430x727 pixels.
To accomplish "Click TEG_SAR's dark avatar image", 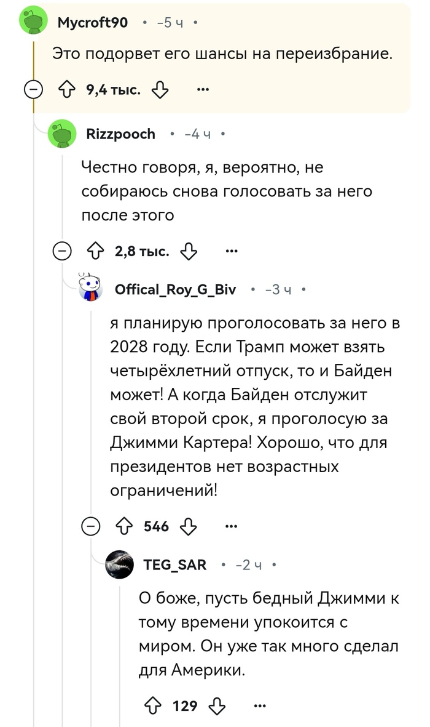I will click(x=120, y=564).
